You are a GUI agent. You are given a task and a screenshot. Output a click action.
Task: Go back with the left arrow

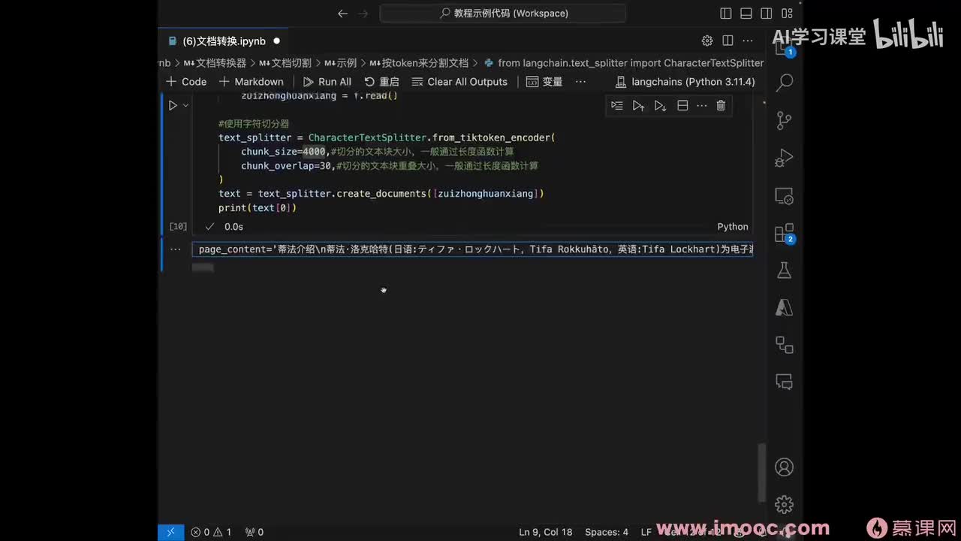(343, 14)
